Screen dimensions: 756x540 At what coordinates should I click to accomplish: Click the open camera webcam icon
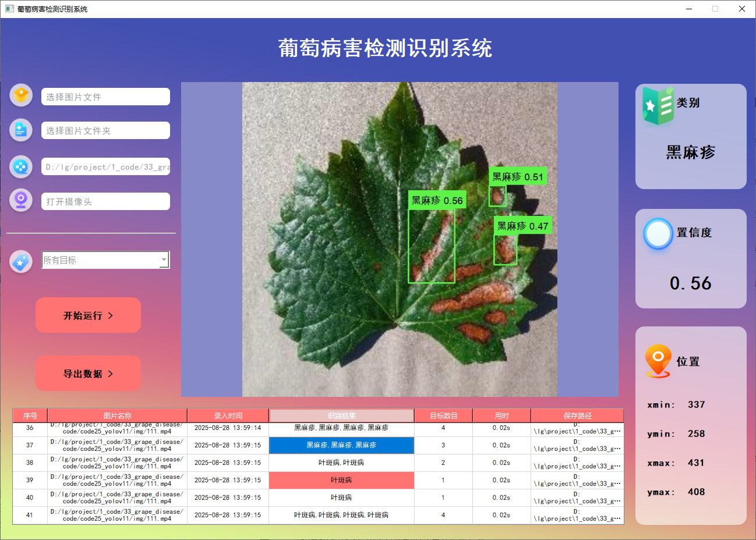coord(22,201)
